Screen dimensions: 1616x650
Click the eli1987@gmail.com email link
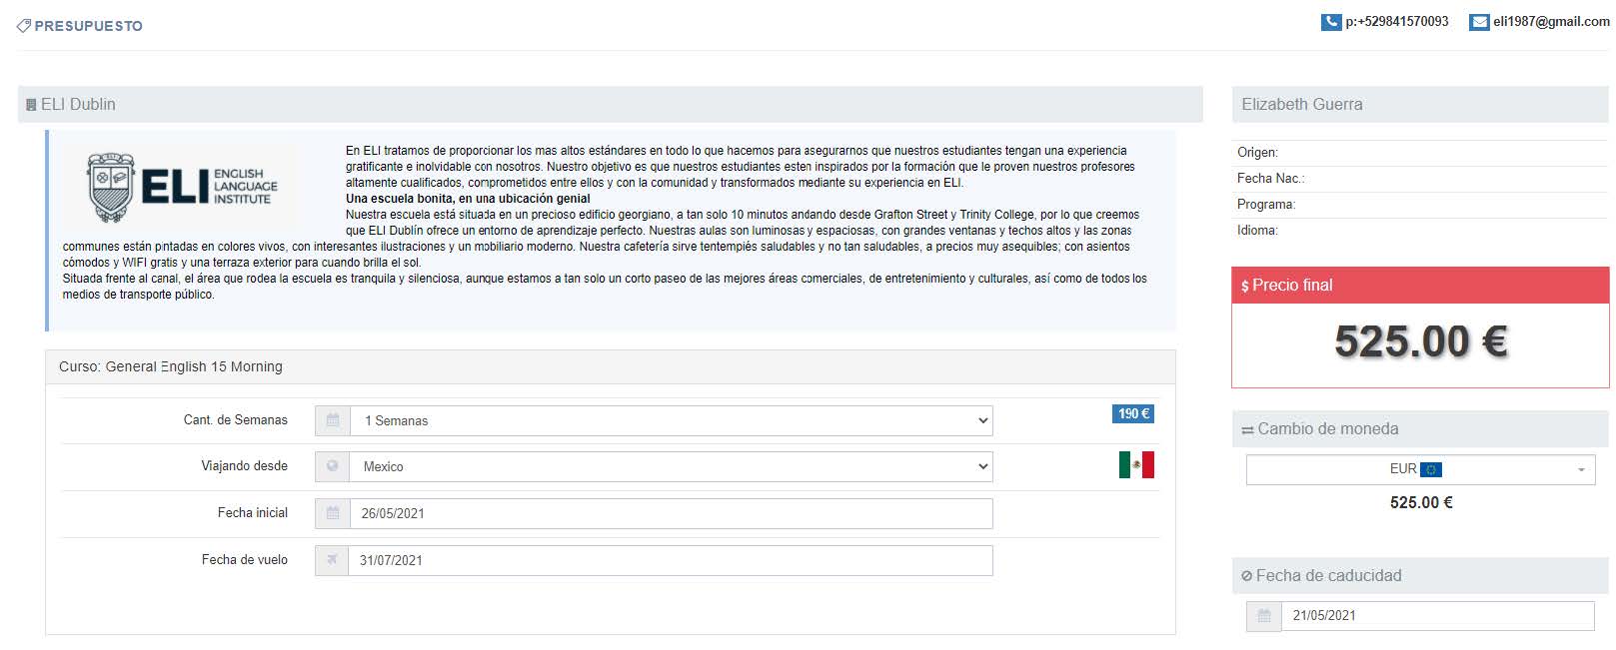click(x=1551, y=22)
